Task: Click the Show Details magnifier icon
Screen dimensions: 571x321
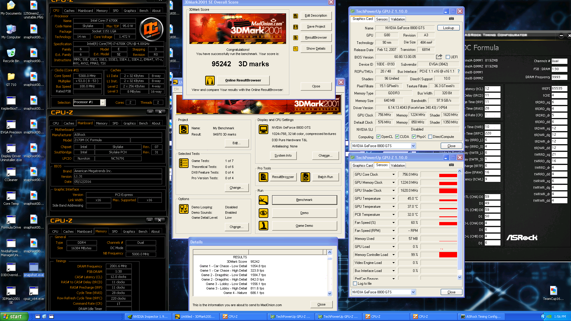Action: pyautogui.click(x=296, y=49)
